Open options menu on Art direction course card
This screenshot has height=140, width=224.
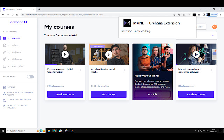(x=124, y=70)
